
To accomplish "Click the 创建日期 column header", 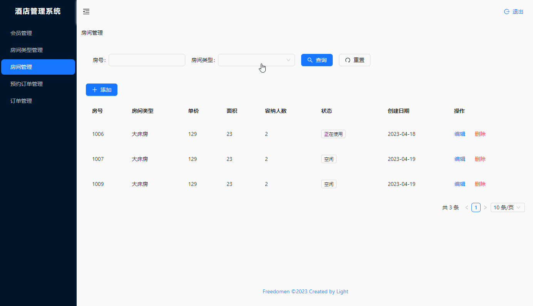I will coord(399,111).
